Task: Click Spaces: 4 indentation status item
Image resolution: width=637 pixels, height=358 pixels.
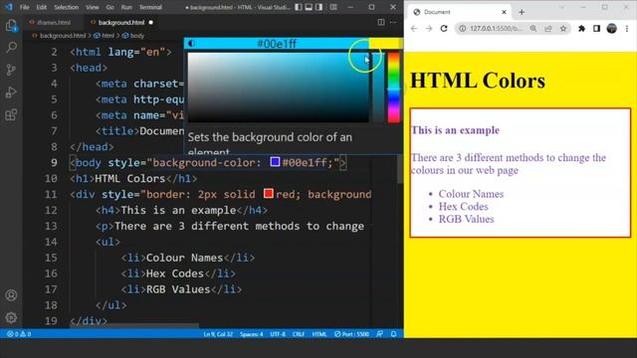Action: 252,334
